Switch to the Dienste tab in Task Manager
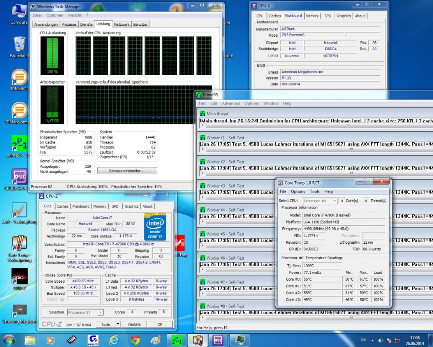 pos(86,24)
